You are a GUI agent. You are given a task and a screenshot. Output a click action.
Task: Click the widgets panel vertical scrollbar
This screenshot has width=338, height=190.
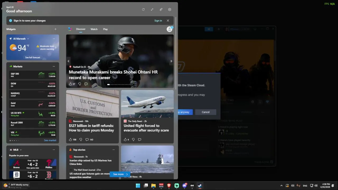coord(176,53)
